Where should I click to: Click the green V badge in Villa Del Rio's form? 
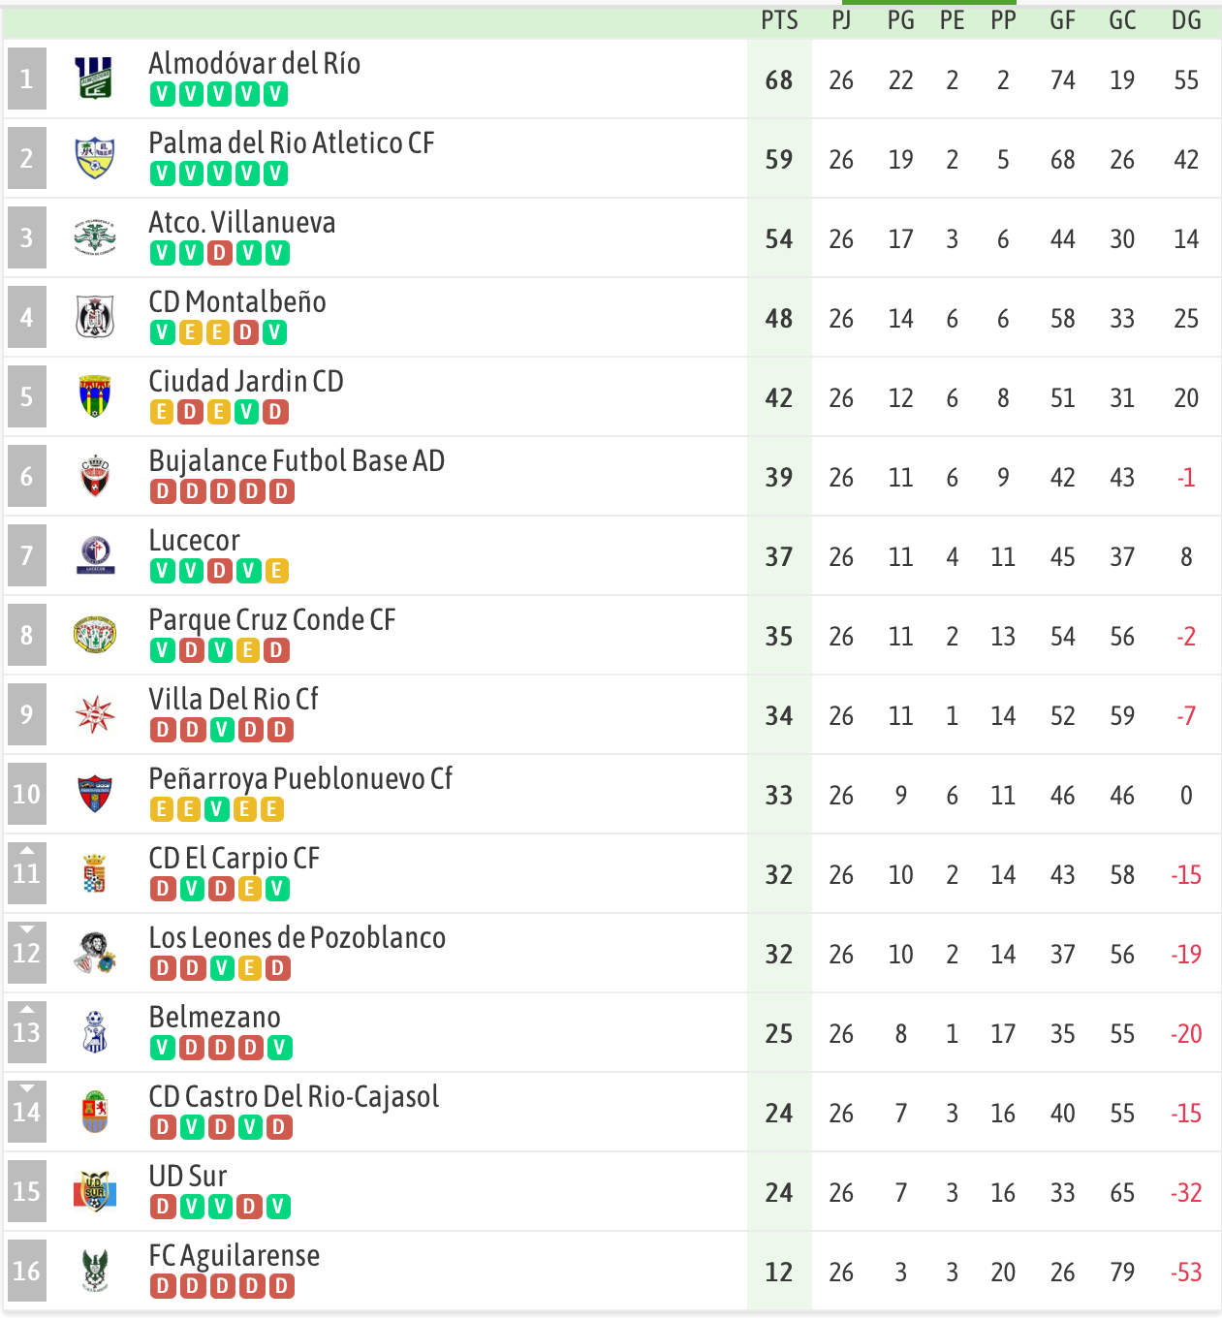coord(222,730)
